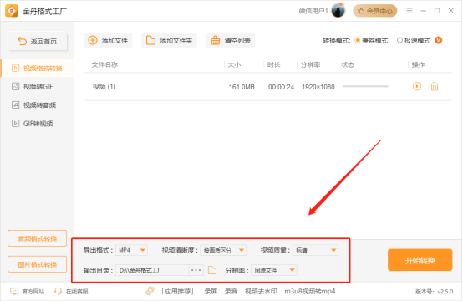The image size is (463, 301).
Task: Open the 分辨率 同原文件 dropdown
Action: 274,270
